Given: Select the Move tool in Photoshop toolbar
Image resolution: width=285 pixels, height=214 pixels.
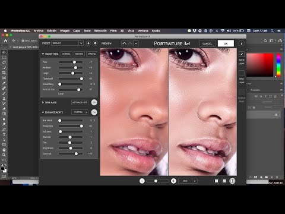Looking at the screenshot, I should [x=4, y=52].
